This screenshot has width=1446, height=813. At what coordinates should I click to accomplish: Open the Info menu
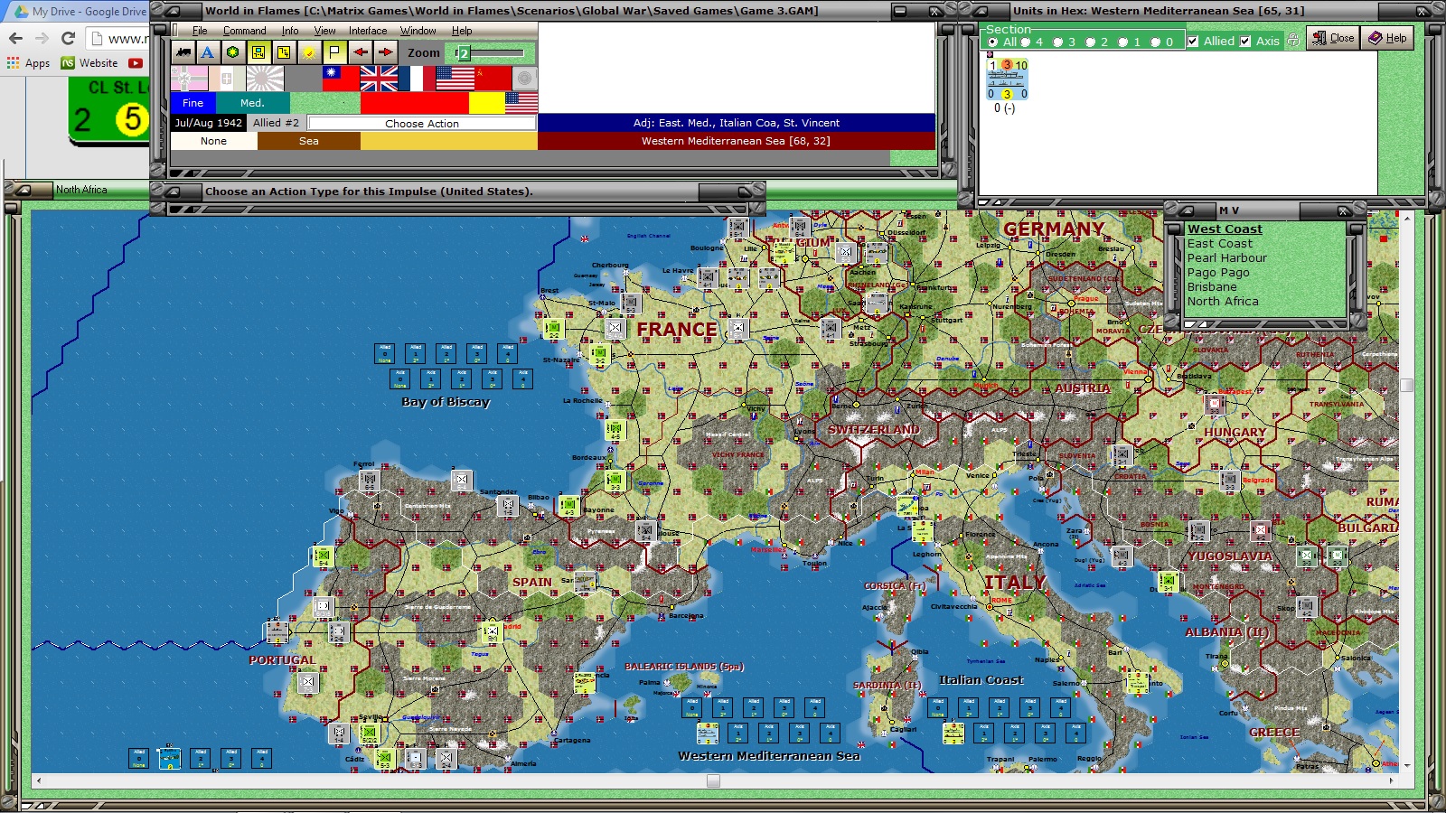[x=290, y=31]
